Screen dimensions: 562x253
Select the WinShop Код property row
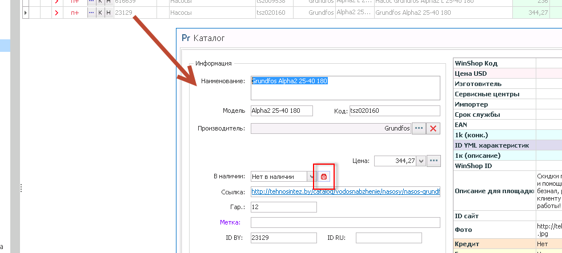[508, 63]
